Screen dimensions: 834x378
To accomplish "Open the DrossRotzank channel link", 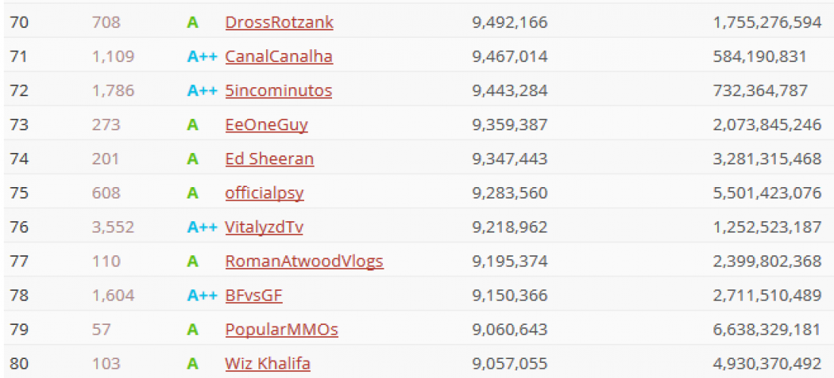I will tap(279, 22).
